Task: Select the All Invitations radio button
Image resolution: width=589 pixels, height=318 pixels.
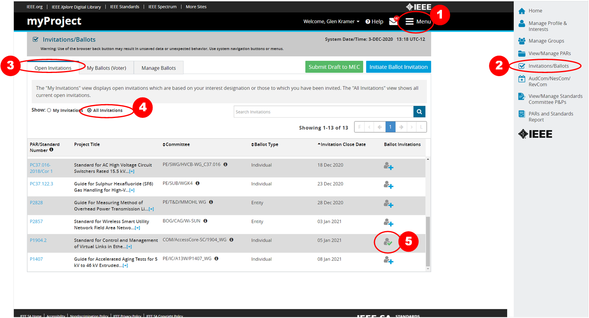Action: (89, 110)
